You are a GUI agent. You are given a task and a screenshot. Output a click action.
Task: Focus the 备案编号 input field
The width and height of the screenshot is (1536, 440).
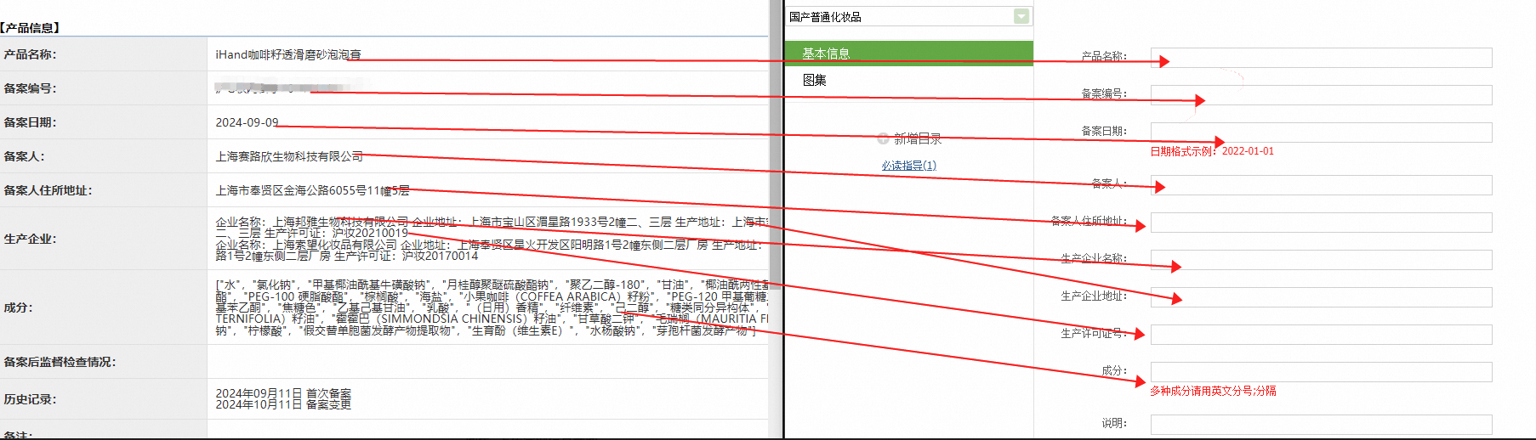pyautogui.click(x=1321, y=94)
